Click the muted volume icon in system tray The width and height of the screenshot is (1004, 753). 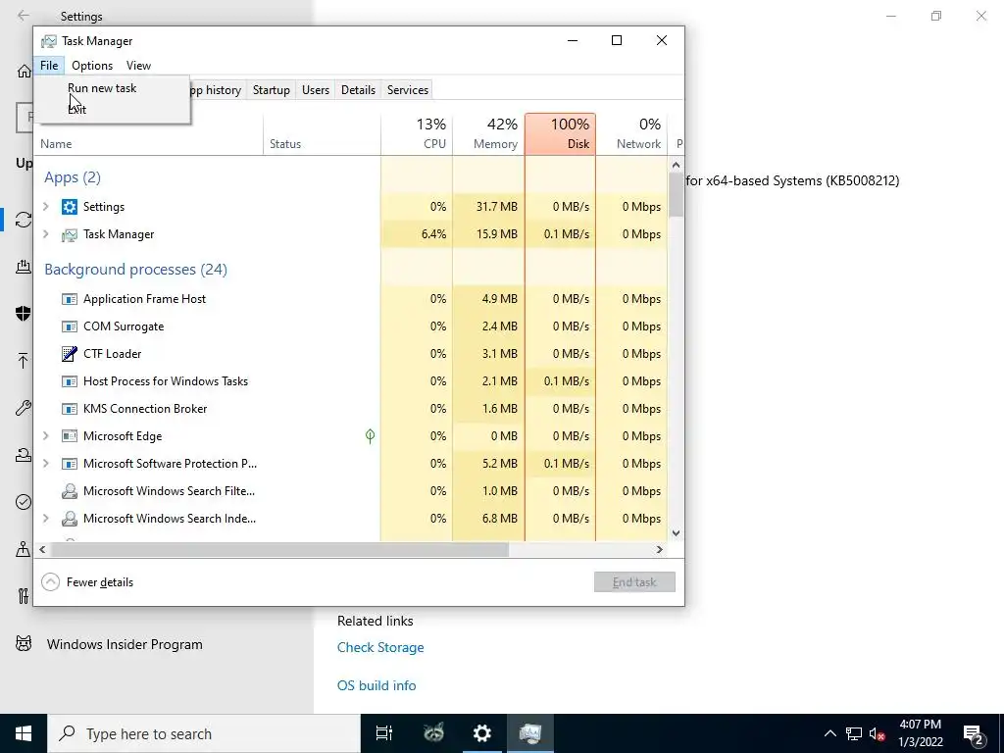877,733
